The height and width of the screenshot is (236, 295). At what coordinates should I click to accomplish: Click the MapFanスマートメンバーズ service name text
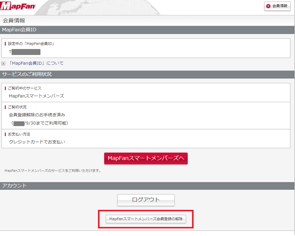pyautogui.click(x=37, y=96)
